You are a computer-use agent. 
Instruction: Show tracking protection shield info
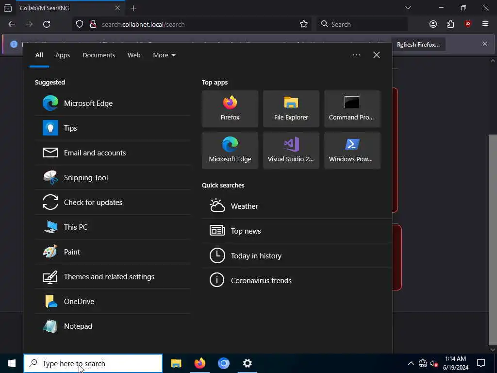80,24
